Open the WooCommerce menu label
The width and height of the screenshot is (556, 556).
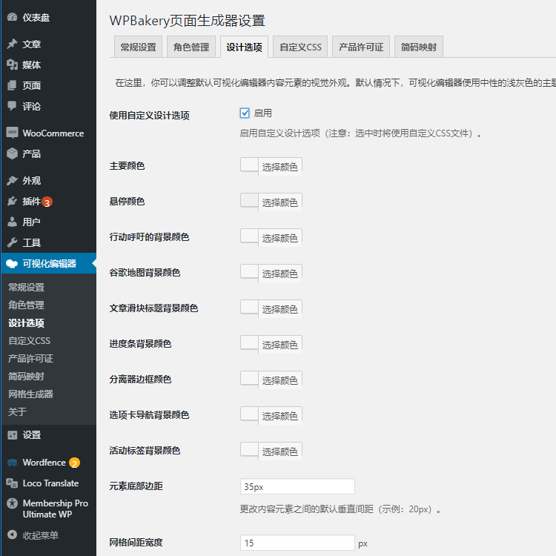pyautogui.click(x=53, y=133)
